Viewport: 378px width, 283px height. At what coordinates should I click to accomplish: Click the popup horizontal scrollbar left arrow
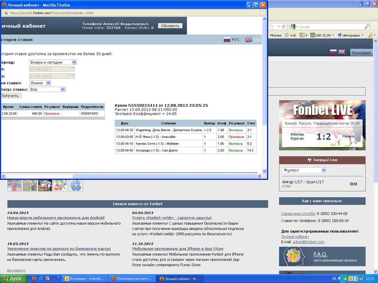pyautogui.click(x=3, y=176)
